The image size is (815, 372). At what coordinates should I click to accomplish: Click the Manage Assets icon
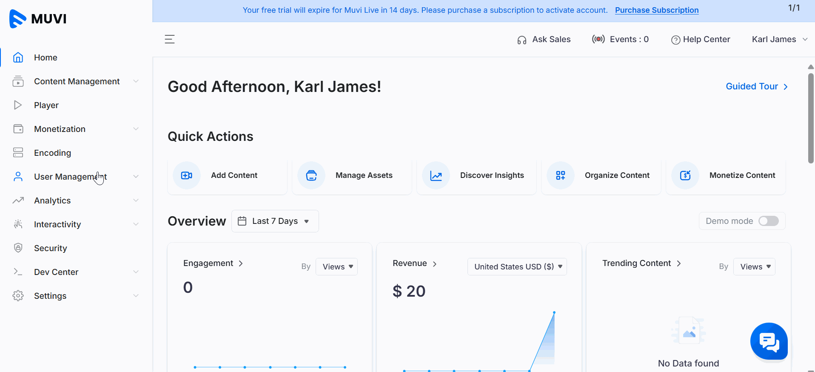(x=311, y=175)
